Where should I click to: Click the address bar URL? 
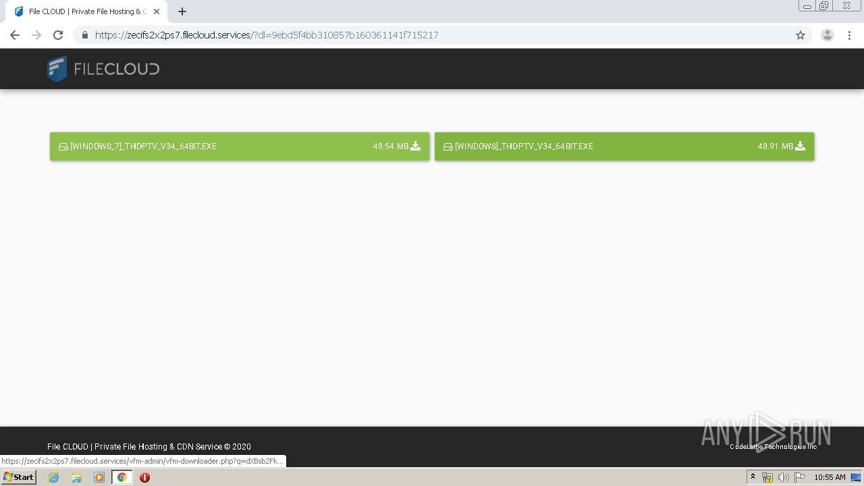[267, 35]
